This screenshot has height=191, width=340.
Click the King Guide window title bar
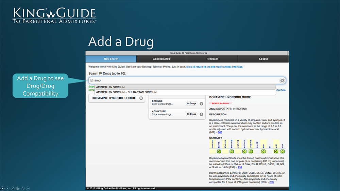click(187, 53)
